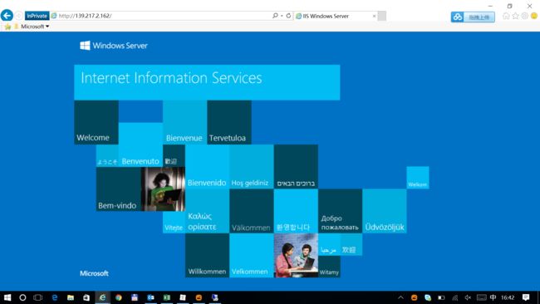Click the Home icon in browser toolbar
The image size is (540, 304).
(506, 16)
